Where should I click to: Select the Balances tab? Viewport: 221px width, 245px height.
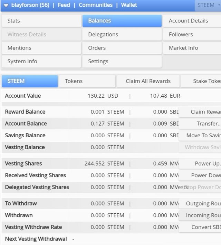(x=122, y=21)
